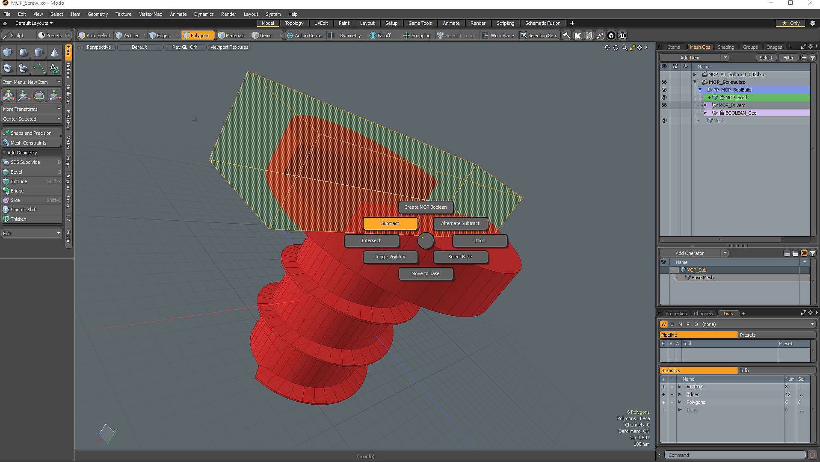Select Base Mesh in operator list
The image size is (820, 462).
point(702,278)
